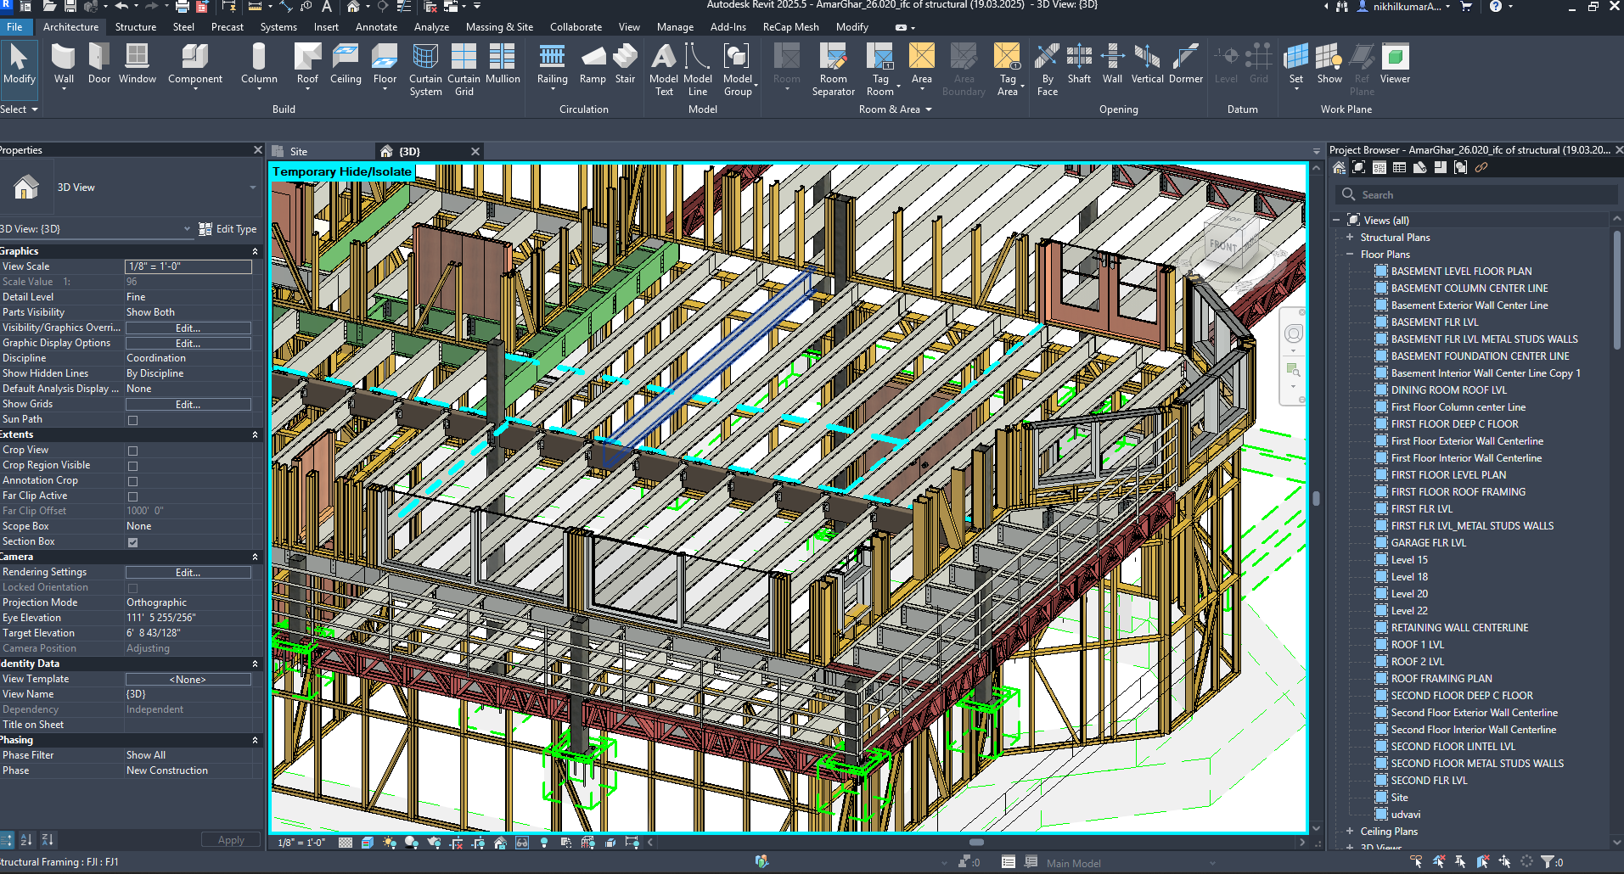
Task: Activate the Roof tool
Action: 307,64
